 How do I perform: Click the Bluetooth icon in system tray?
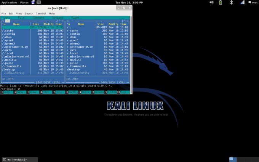click(232, 2)
